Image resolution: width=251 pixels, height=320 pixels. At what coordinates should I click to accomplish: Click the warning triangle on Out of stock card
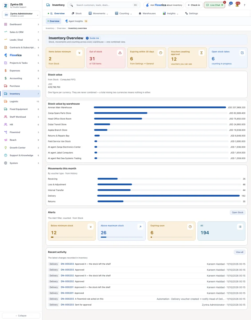coord(120,53)
